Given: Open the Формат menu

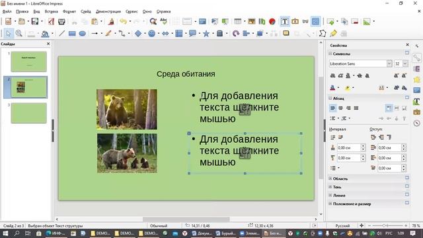Looking at the screenshot, I should click(69, 11).
